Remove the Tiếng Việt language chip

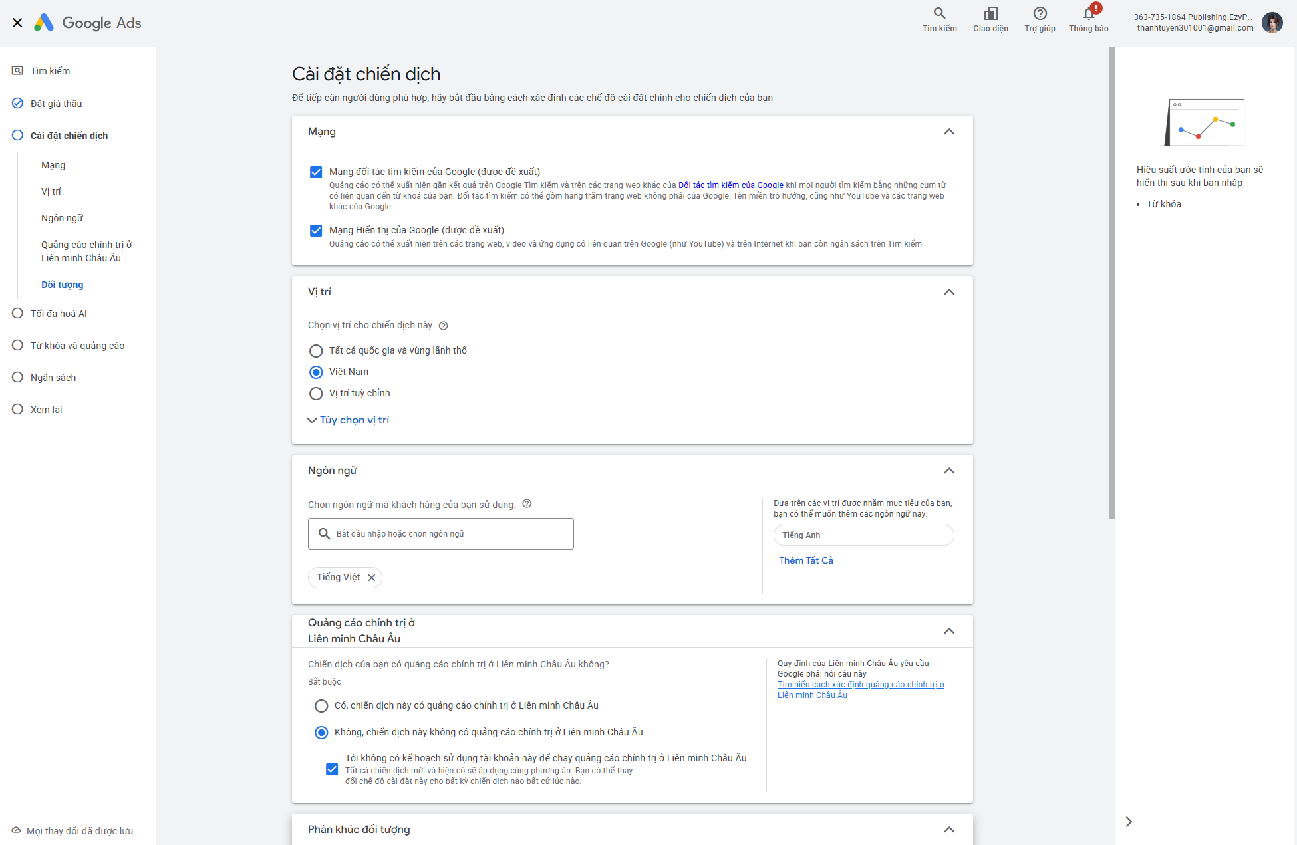[372, 578]
